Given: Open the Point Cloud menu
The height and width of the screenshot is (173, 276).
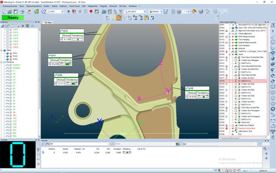Looking at the screenshot, I should [74, 6].
